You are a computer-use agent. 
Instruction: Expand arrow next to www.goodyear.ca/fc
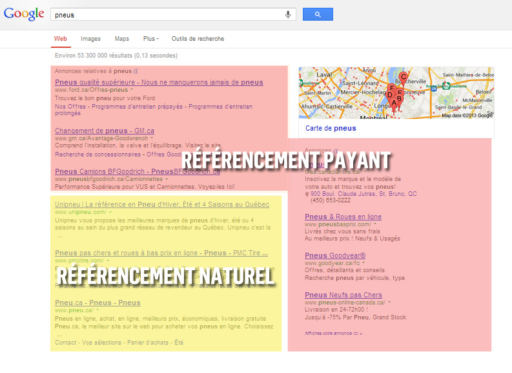coord(364,262)
